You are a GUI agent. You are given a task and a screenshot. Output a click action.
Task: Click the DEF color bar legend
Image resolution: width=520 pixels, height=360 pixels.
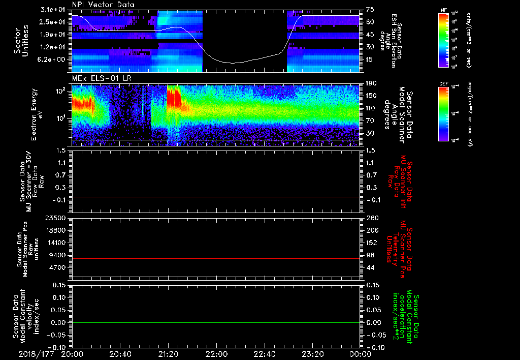(x=444, y=114)
